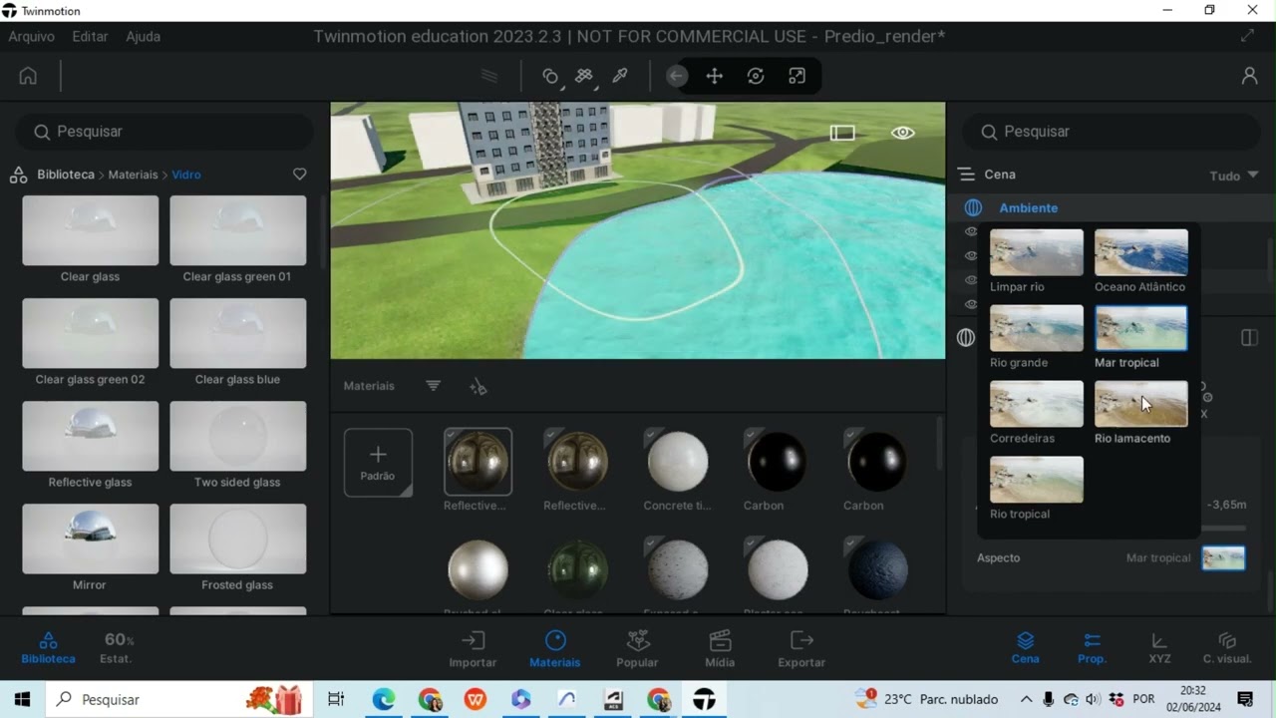Go to Biblioteca breadcrumb root
Viewport: 1276px width, 718px height.
(x=66, y=175)
